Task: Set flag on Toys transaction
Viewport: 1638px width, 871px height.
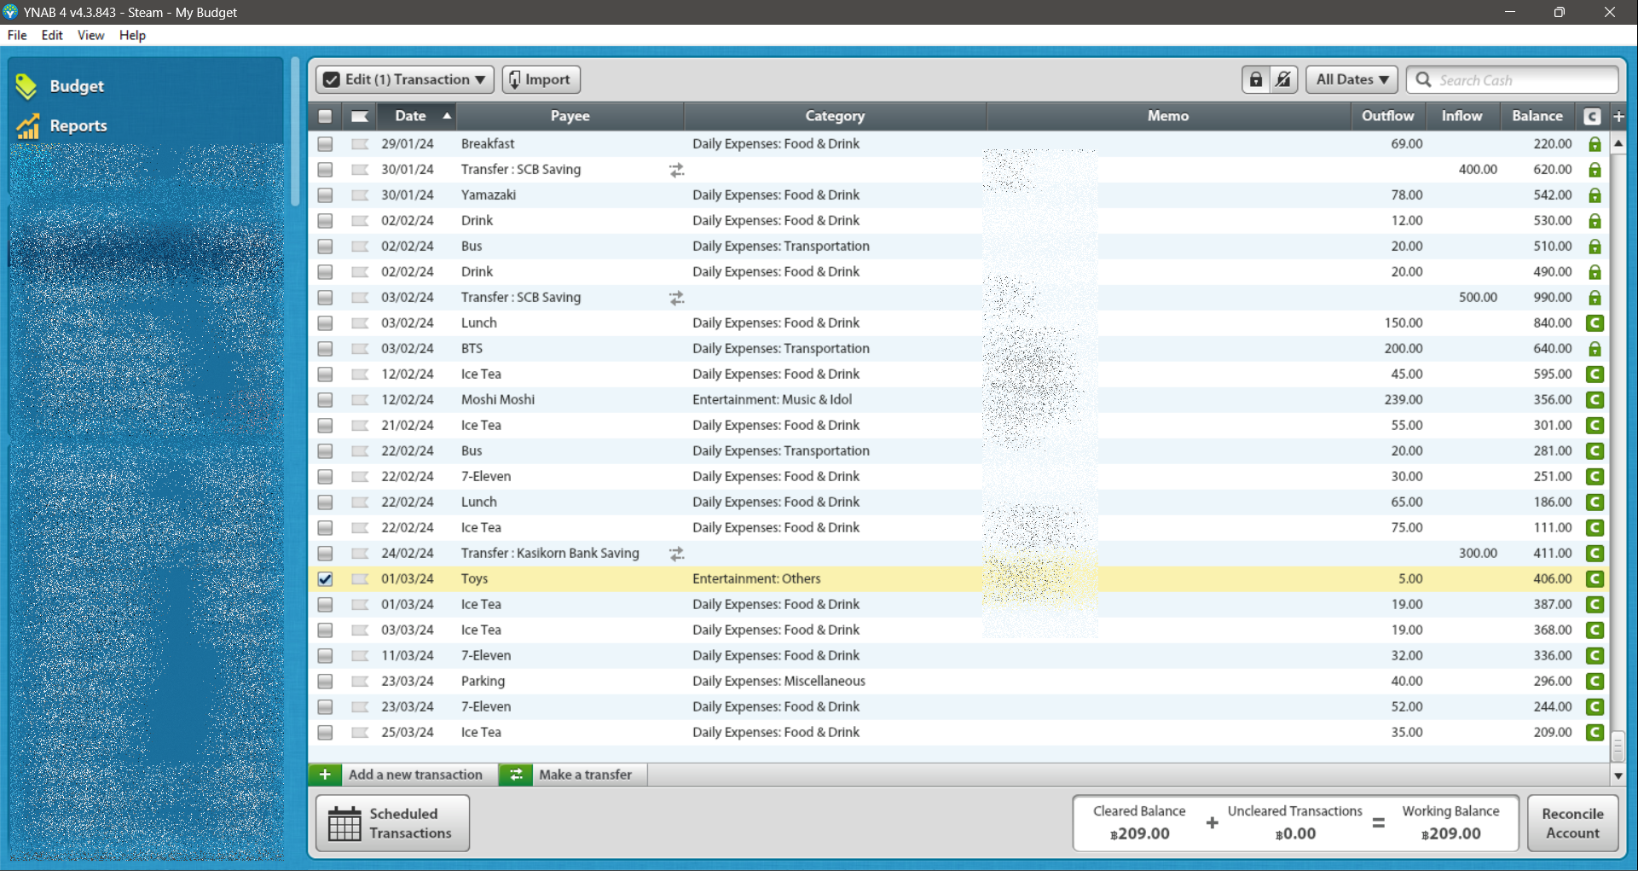Action: click(360, 579)
